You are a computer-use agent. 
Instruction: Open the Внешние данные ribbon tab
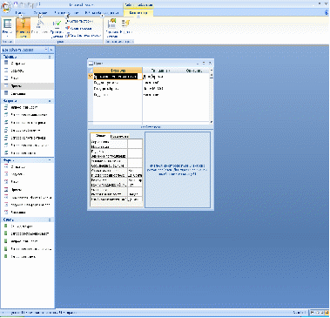coord(66,13)
